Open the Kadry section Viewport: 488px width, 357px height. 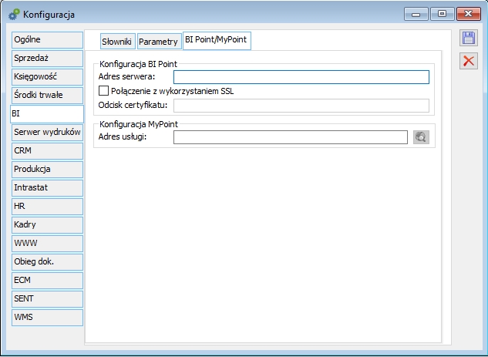point(47,224)
